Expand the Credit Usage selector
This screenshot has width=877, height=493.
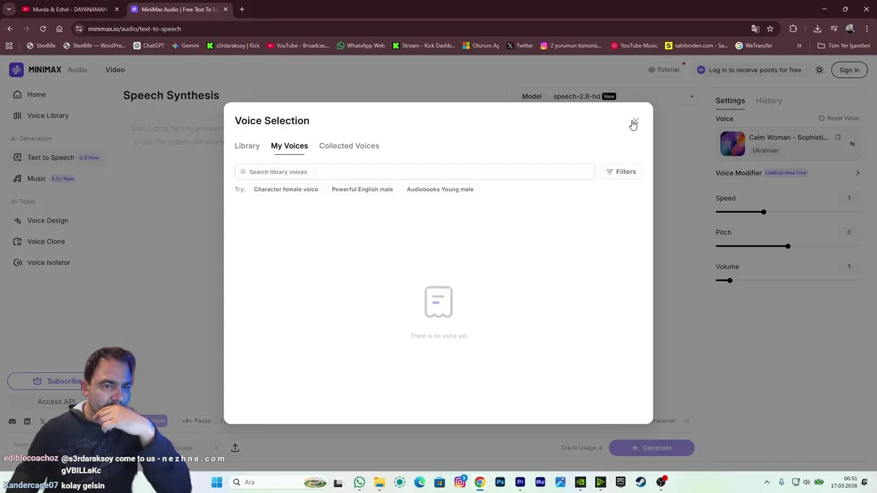(x=582, y=448)
